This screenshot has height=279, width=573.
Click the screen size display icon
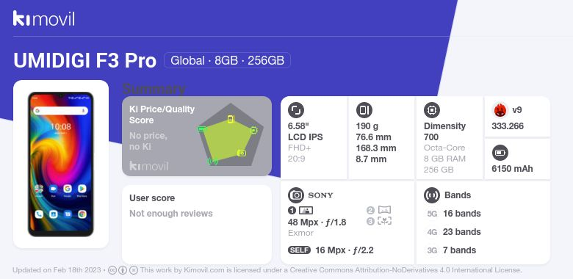coord(296,110)
